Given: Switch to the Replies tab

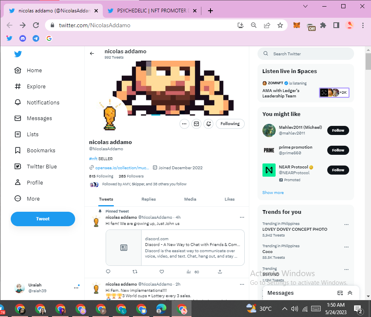Looking at the screenshot, I should [x=149, y=199].
